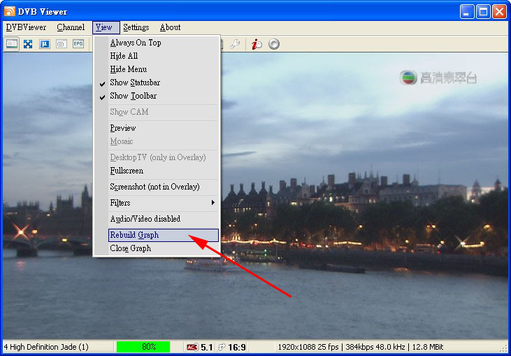Open the EPG guide from the toolbar

click(78, 44)
